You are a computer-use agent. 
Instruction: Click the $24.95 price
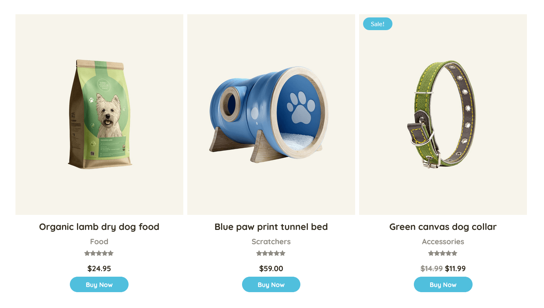[99, 268]
